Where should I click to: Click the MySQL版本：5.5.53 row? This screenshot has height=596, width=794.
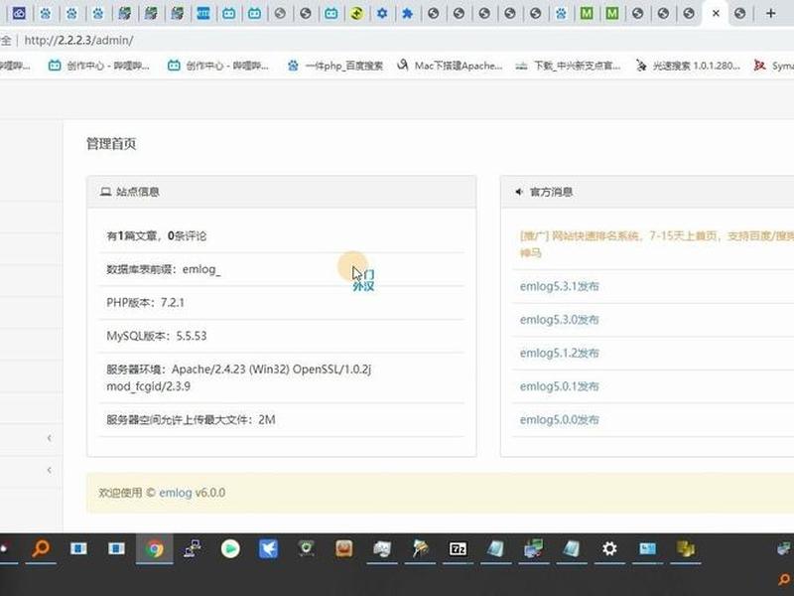click(x=282, y=336)
